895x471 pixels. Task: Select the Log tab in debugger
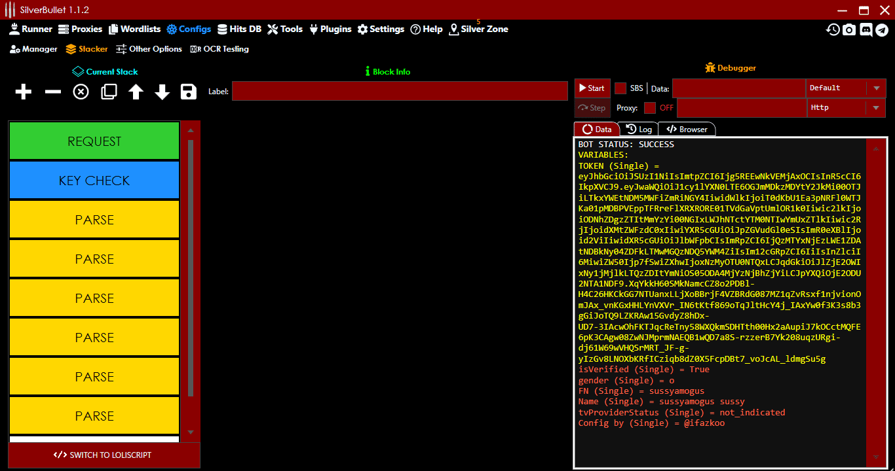(x=639, y=129)
